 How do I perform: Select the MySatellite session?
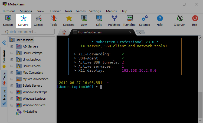click(30, 112)
